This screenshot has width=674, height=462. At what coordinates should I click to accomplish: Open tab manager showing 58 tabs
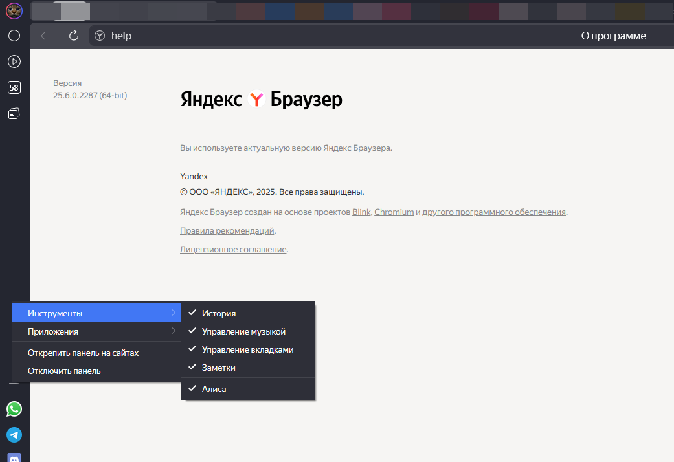(14, 87)
